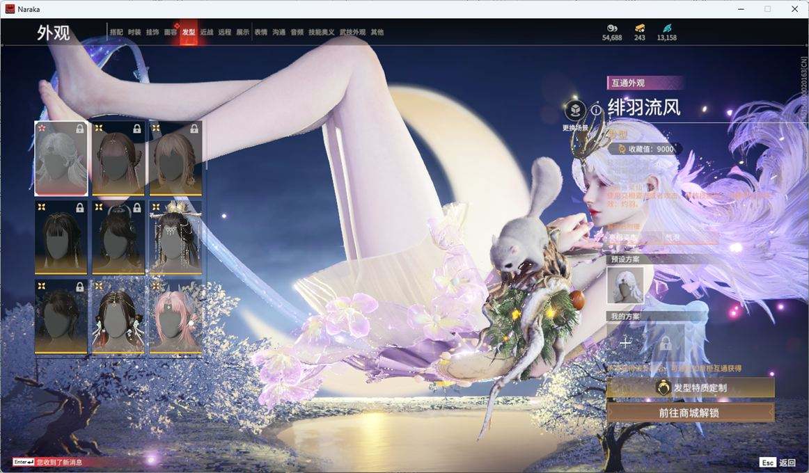Screen dimensions: 809x473
Task: Click the 243 gold bar currency icon
Action: pos(640,28)
